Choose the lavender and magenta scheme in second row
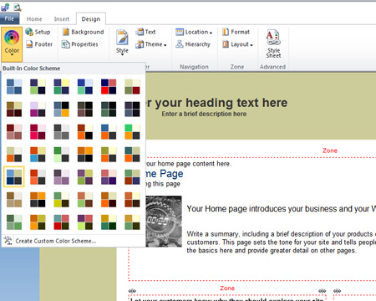The image size is (376, 301). coord(38,109)
